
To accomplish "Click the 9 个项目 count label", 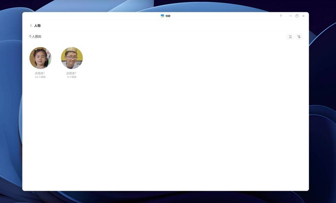I will click(72, 77).
